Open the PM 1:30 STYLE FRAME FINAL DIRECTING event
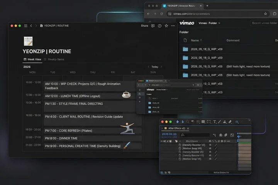Viewport: 278px width, 185px height. point(90,106)
